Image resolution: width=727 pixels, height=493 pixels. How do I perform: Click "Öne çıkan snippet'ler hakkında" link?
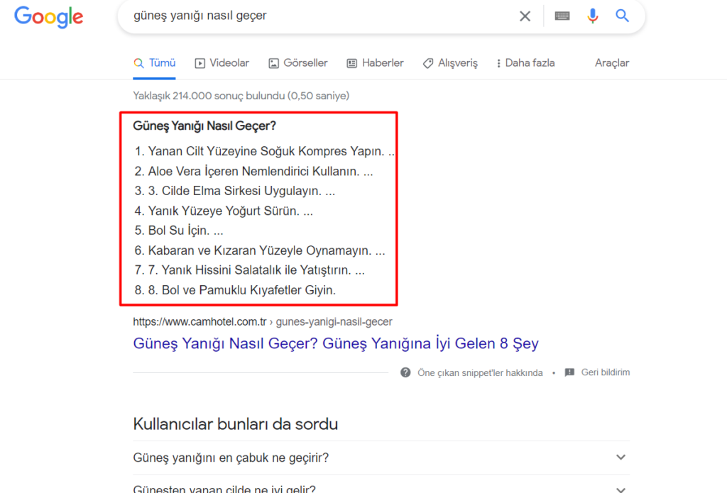(480, 372)
